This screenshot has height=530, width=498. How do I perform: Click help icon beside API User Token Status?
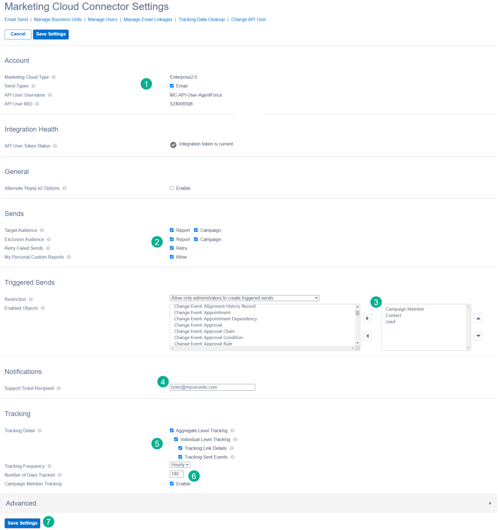(55, 146)
